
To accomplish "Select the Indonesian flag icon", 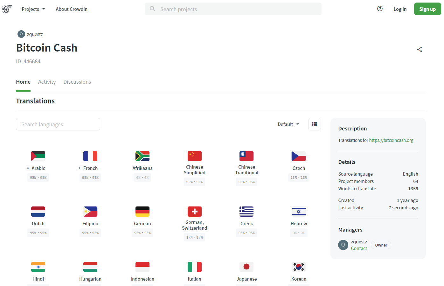I will 142,267.
